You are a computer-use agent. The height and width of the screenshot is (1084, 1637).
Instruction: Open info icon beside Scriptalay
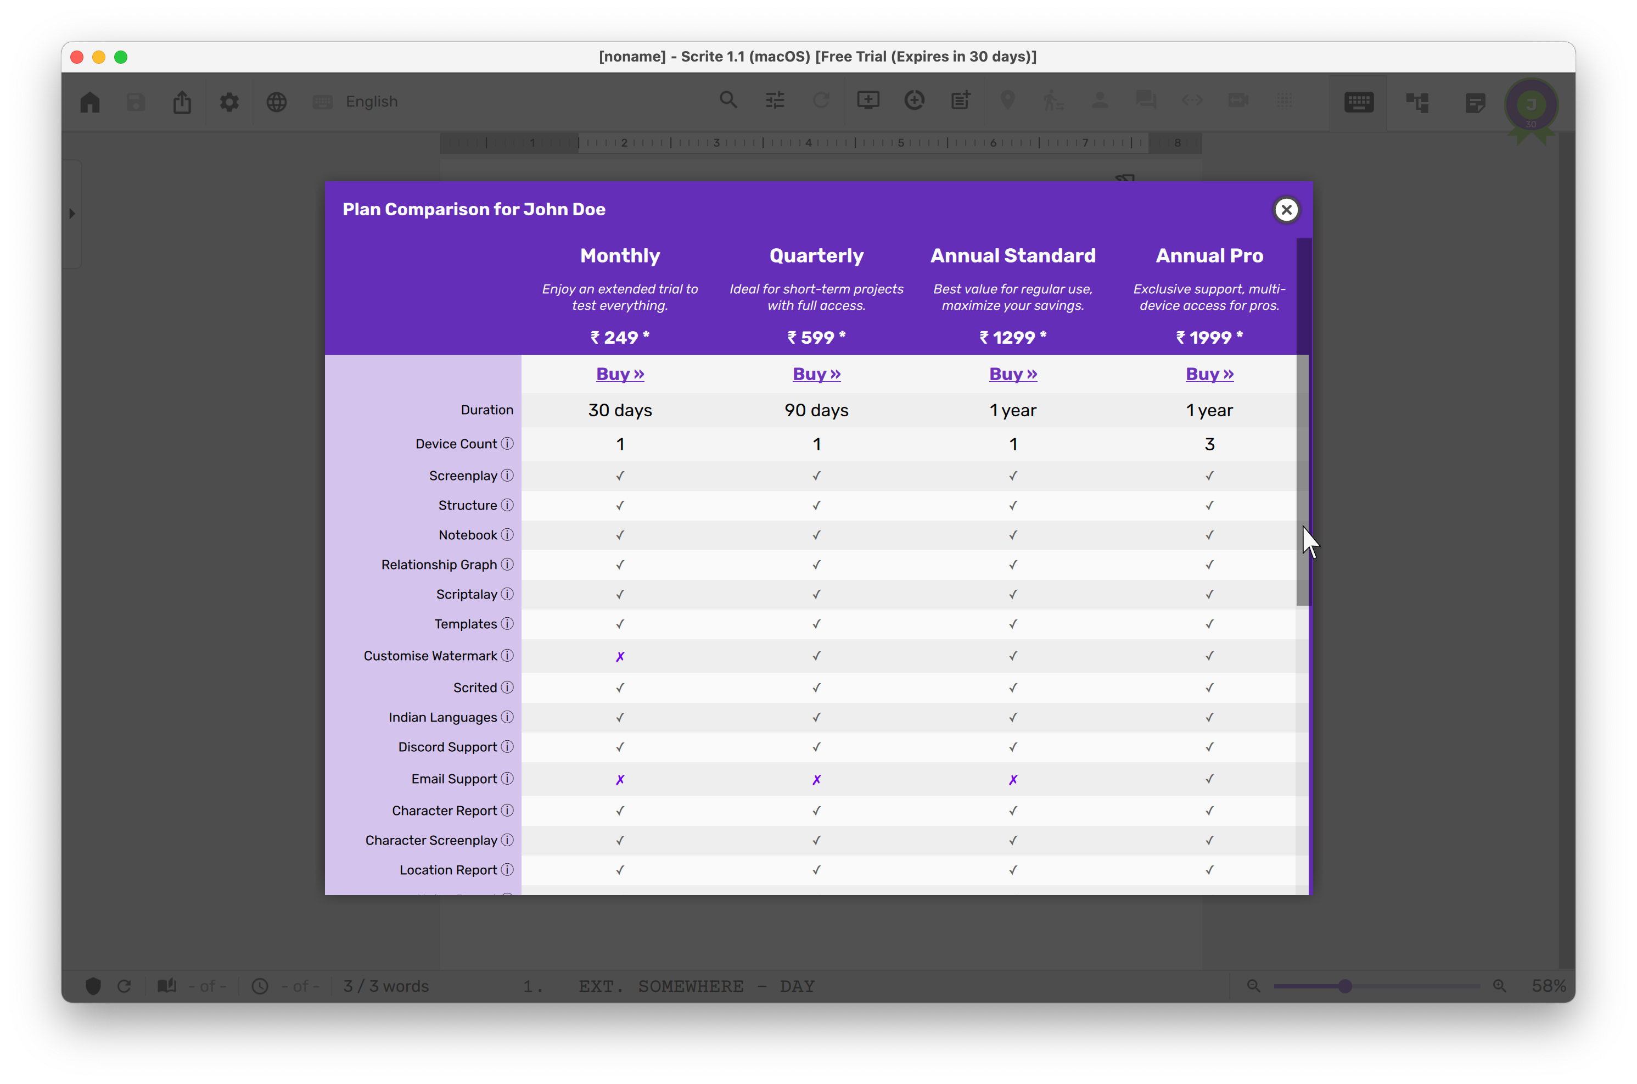[507, 594]
